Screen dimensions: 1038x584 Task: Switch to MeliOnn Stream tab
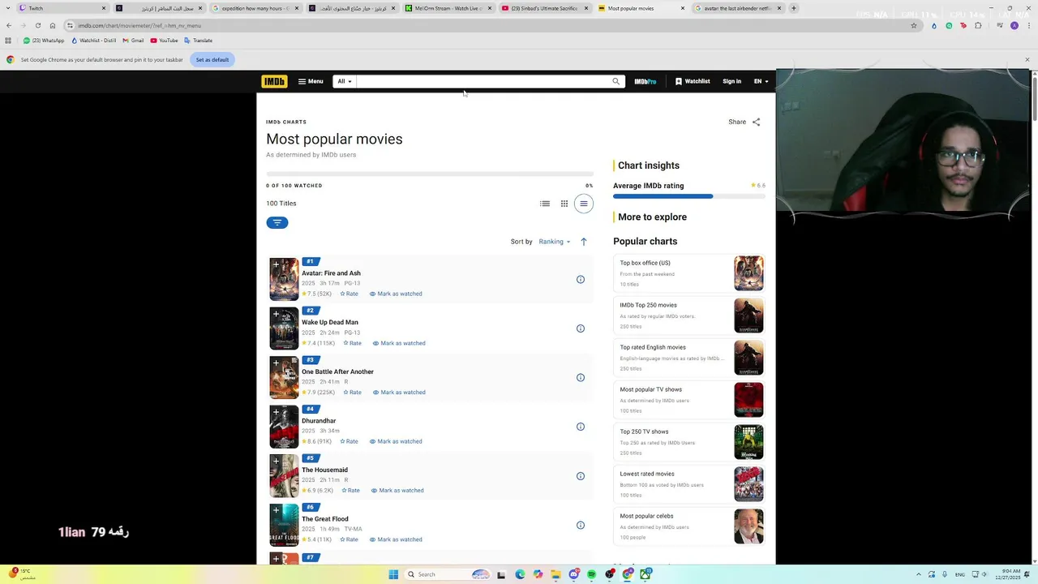pos(448,8)
